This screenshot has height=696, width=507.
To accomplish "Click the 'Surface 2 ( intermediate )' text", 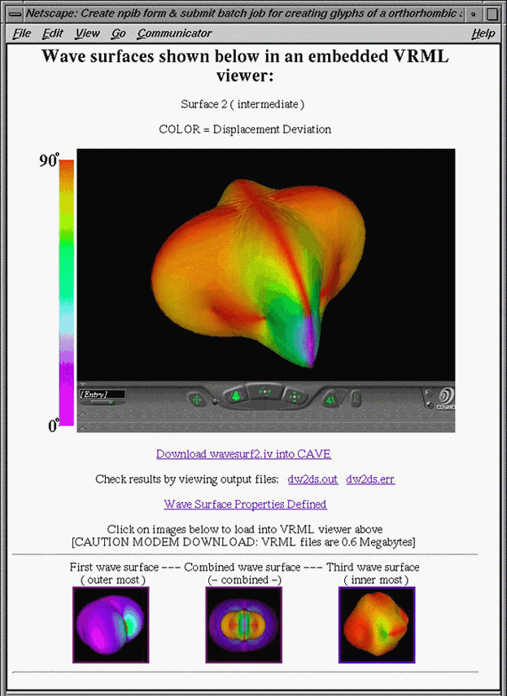I will [x=243, y=104].
